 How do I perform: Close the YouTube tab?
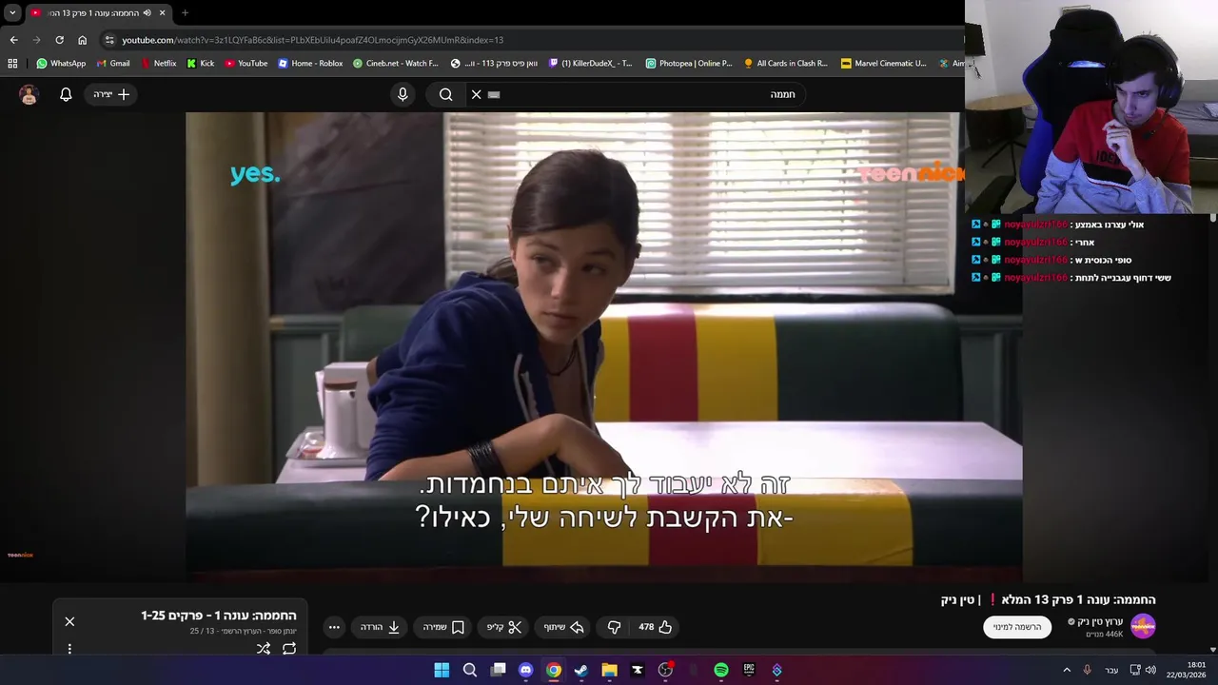tap(162, 13)
